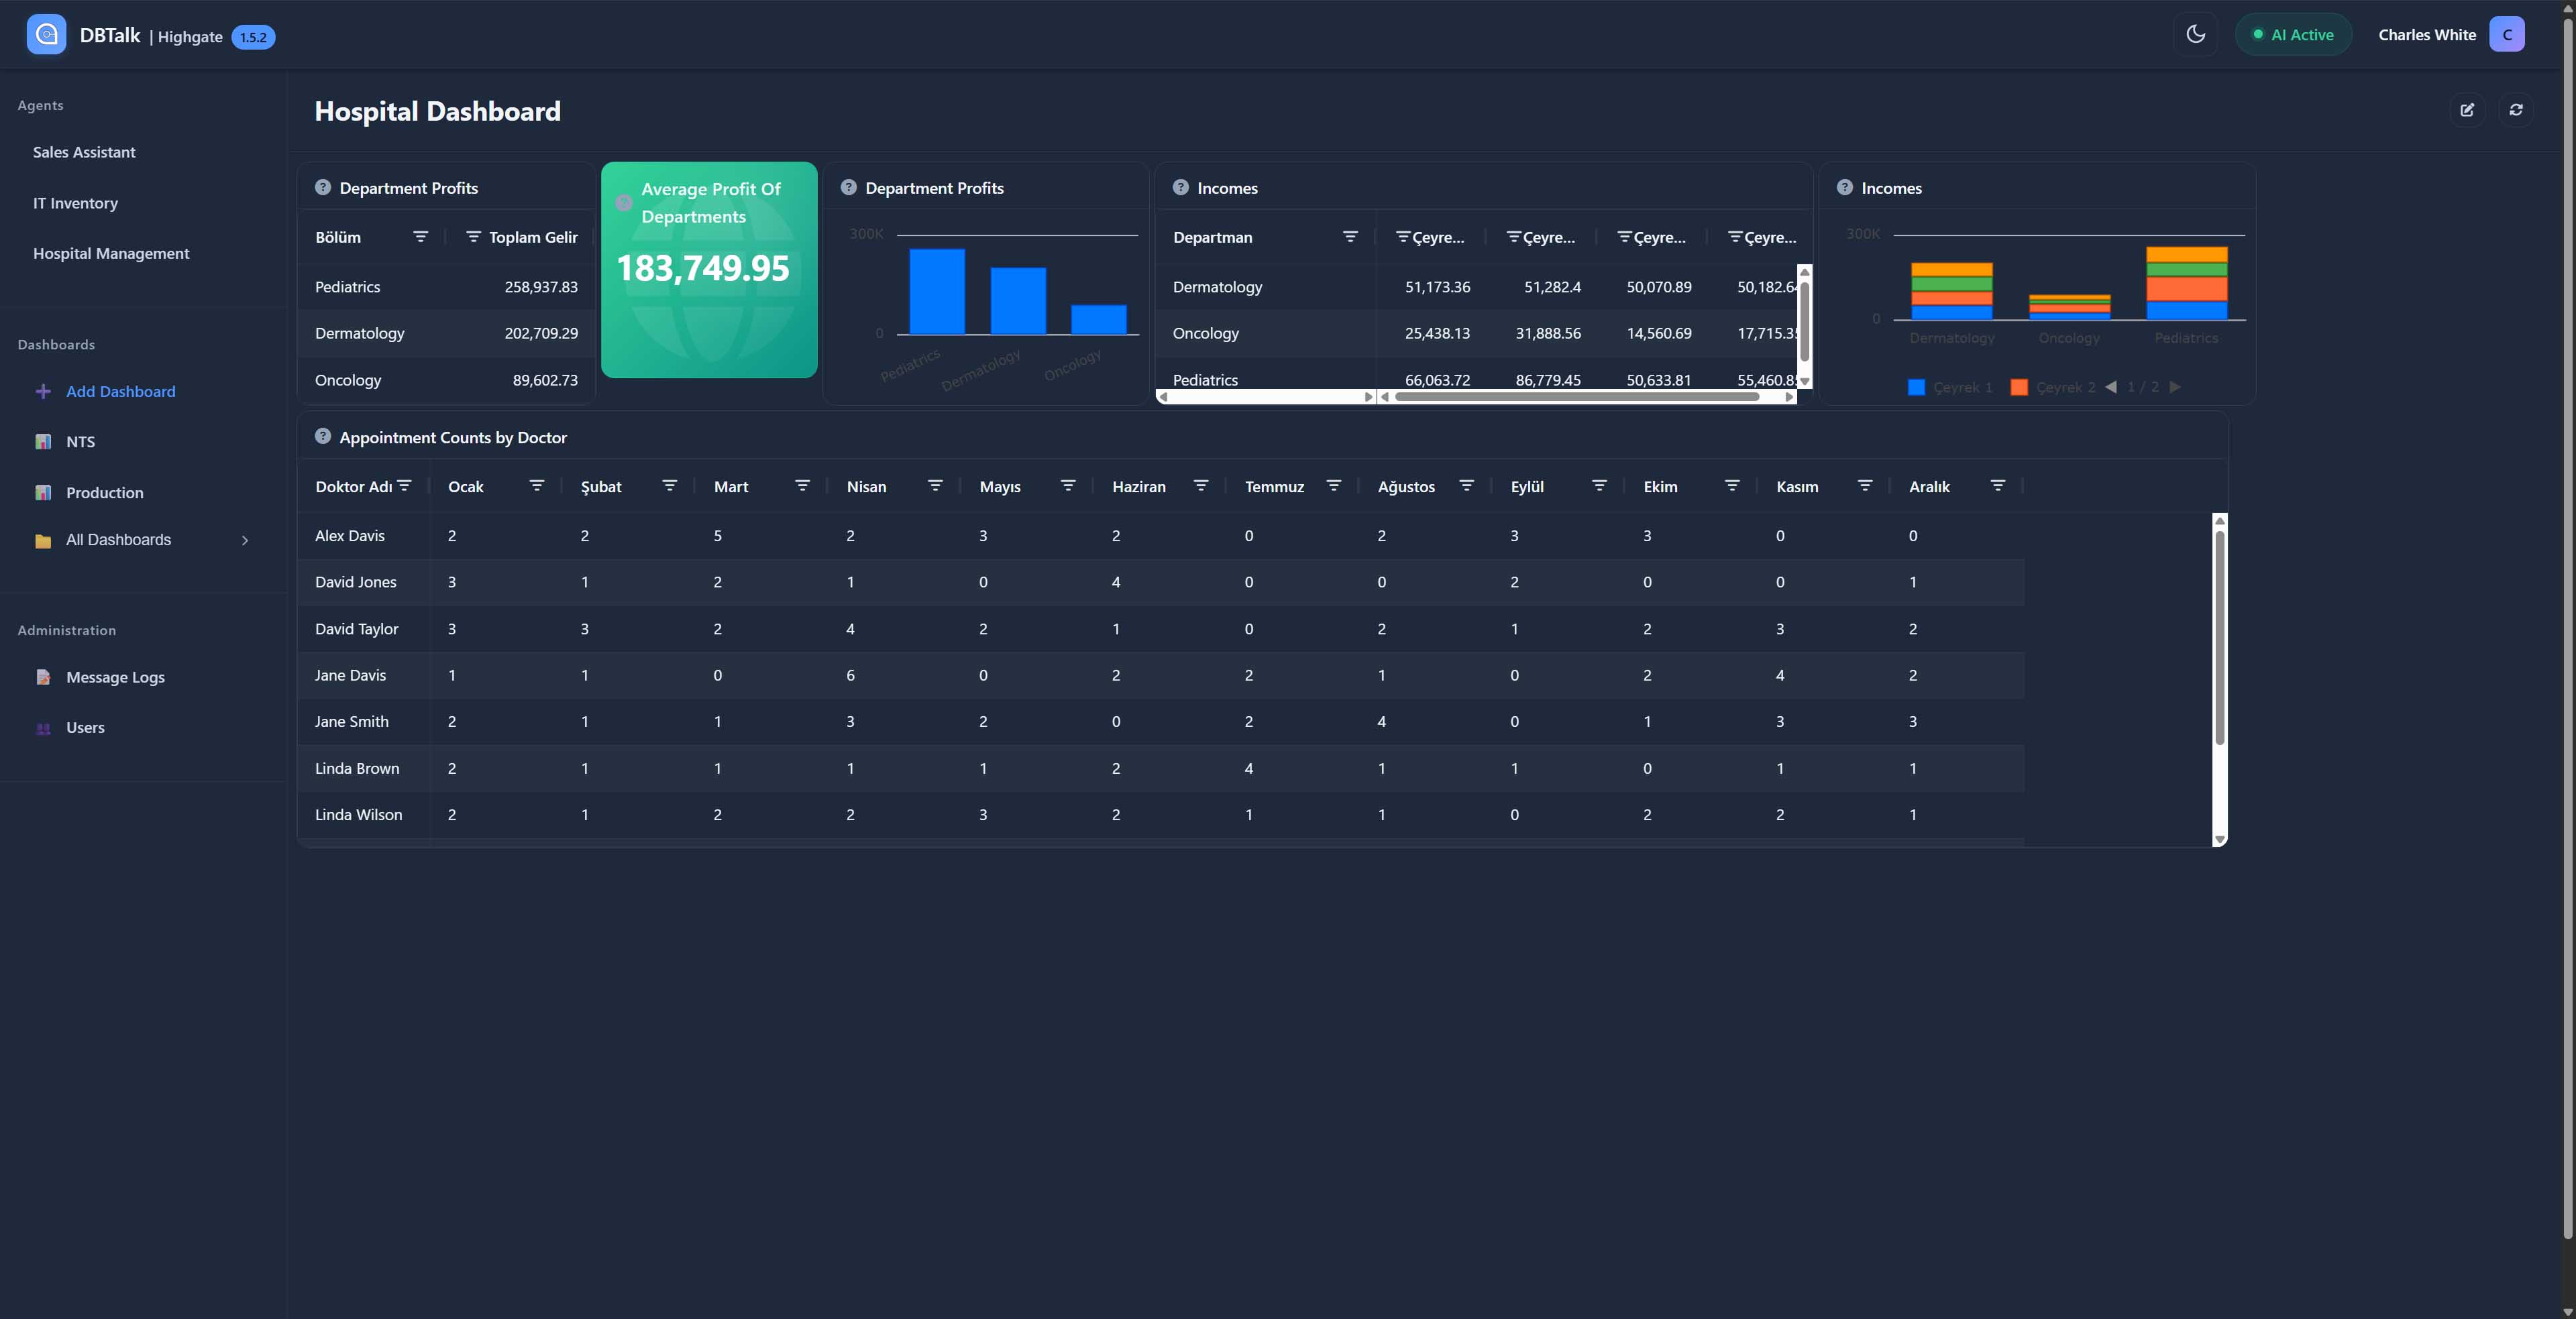The height and width of the screenshot is (1319, 2576).
Task: Click Charles White user avatar
Action: pyautogui.click(x=2506, y=34)
